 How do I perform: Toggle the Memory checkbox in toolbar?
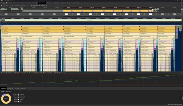40,5
